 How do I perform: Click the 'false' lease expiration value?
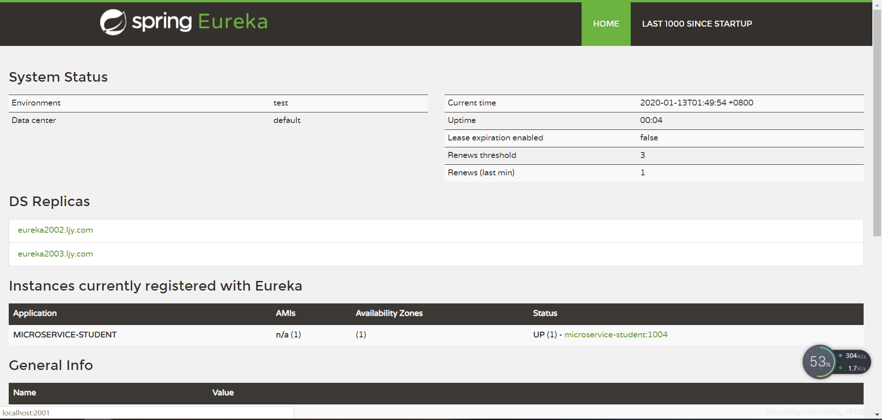tap(649, 138)
